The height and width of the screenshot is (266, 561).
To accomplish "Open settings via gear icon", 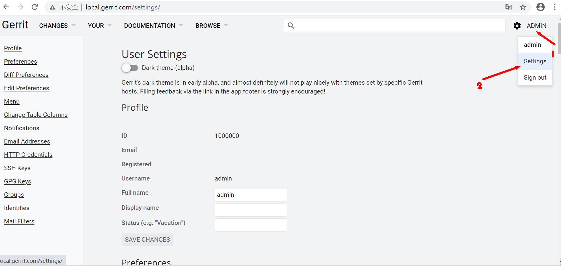I will click(517, 26).
